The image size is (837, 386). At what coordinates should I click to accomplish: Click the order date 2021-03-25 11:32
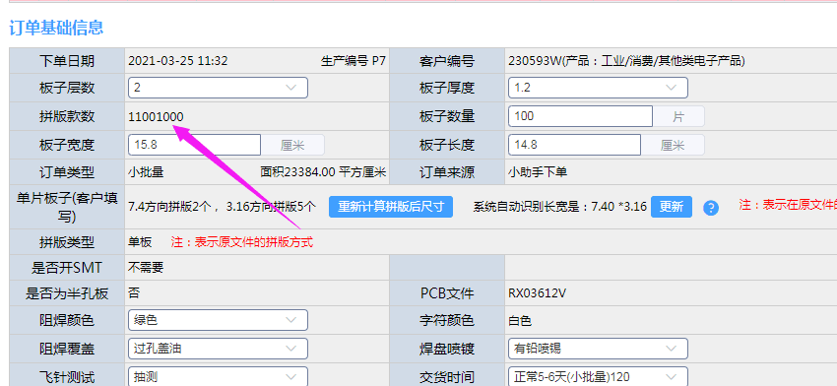coord(178,61)
